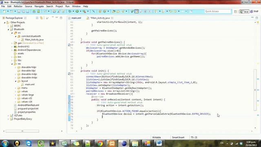This screenshot has width=261, height=147.
Task: Click Collapse All in Package Explorer
Action: (37, 18)
